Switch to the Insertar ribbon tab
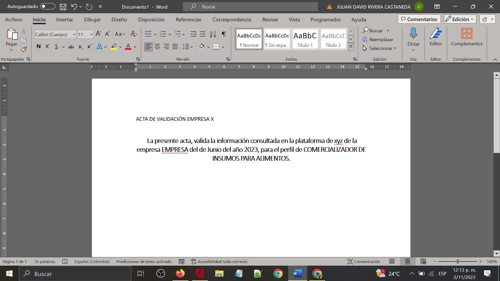This screenshot has width=500, height=281. [x=65, y=20]
